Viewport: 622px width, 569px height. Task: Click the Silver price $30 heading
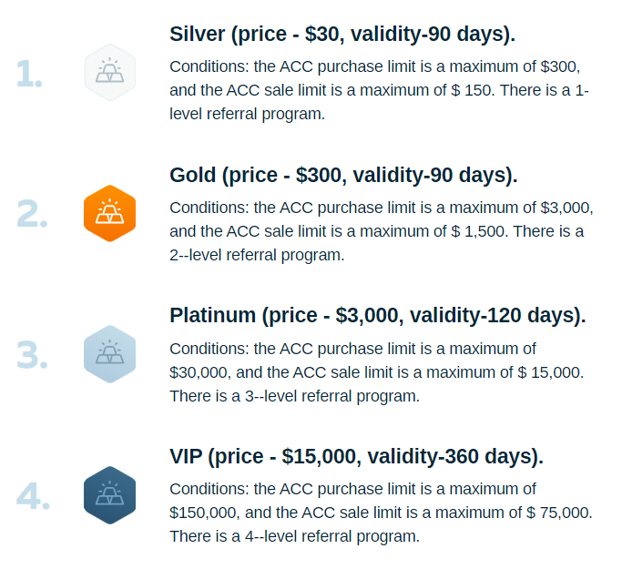(342, 35)
